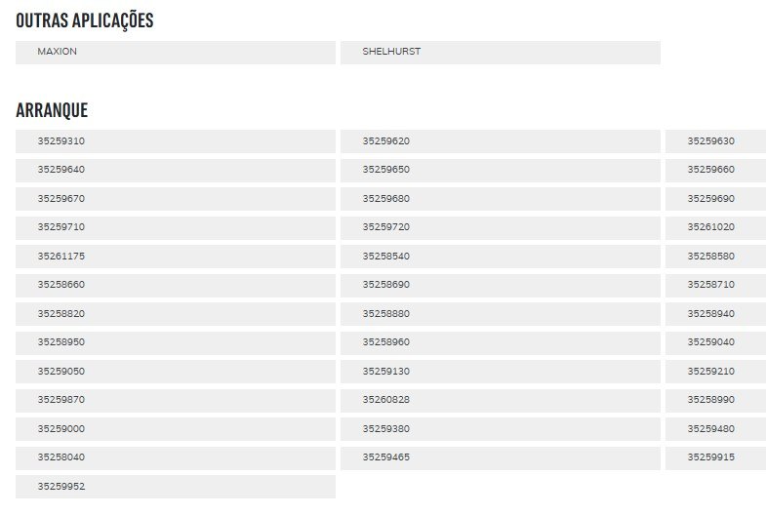Select part number 35259040
The image size is (766, 516).
tap(715, 343)
